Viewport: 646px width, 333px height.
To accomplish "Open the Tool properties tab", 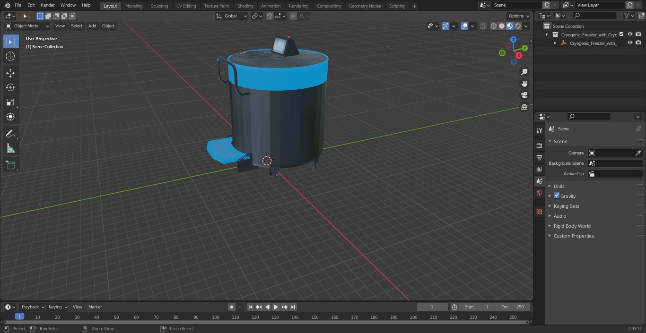I will pos(539,131).
